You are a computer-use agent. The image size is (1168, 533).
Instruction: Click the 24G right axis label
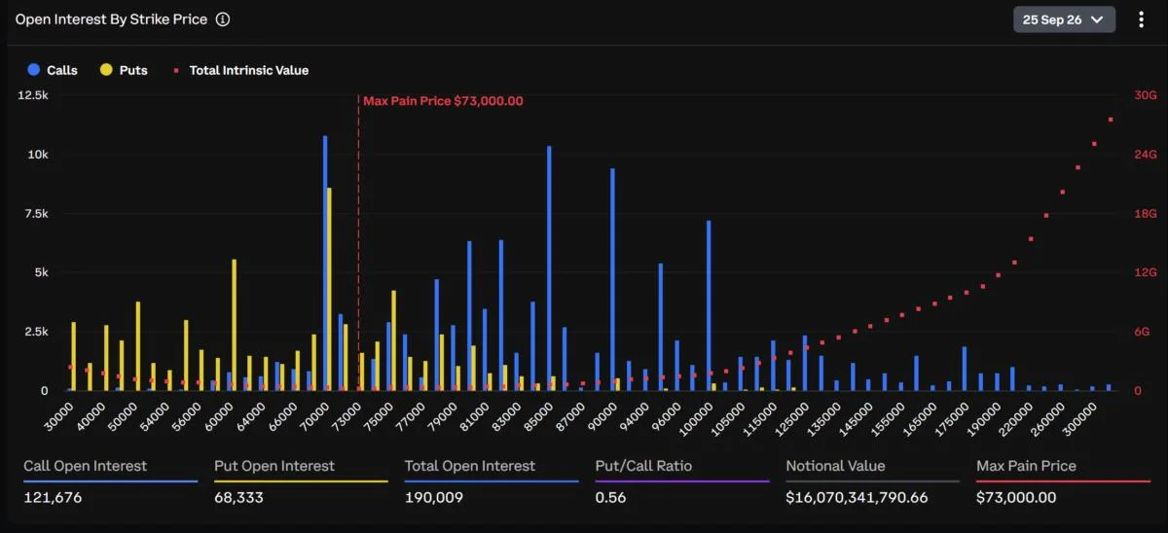1145,155
